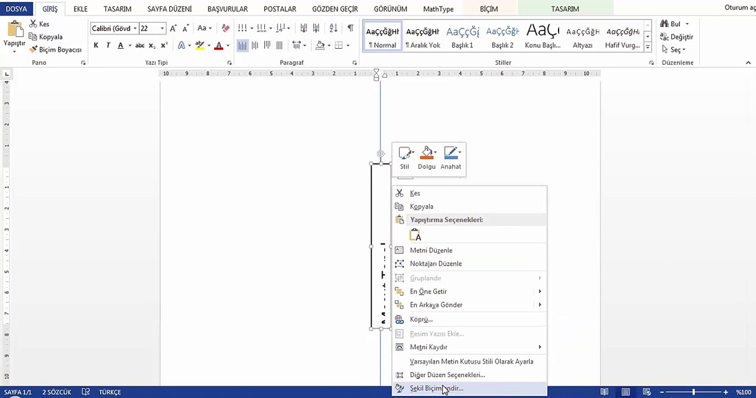Open the font size dropdown
Screen dimensions: 756x398
click(x=162, y=28)
